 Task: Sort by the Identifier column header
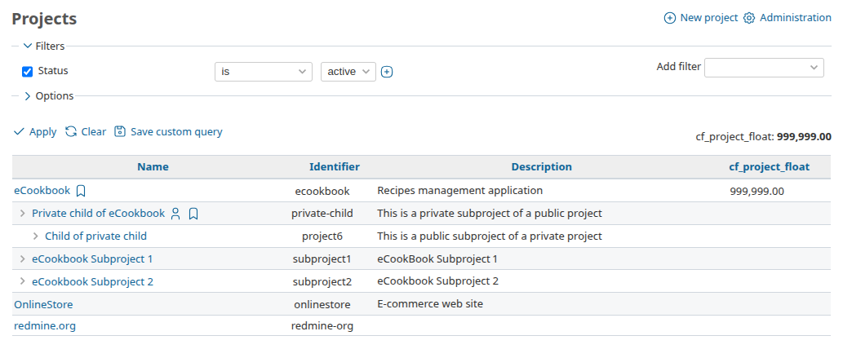click(335, 167)
